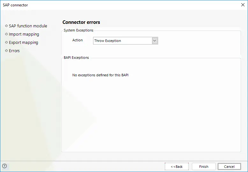
Task: Go to SAP function module step
Action: [28, 26]
